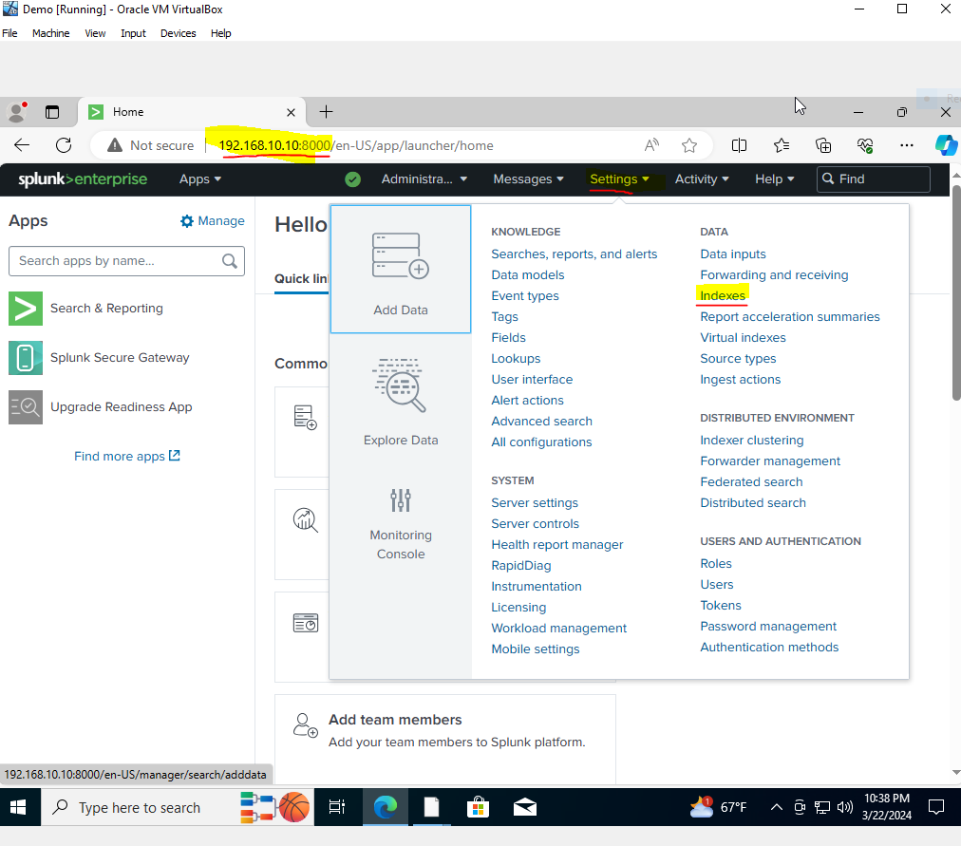Viewport: 961px width, 846px height.
Task: Open Edge settings and more ellipsis
Action: point(907,145)
